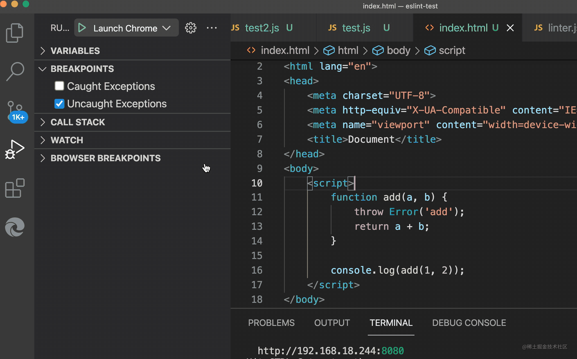Open the Extensions view icon
Screen dimensions: 577x359
click(x=15, y=188)
